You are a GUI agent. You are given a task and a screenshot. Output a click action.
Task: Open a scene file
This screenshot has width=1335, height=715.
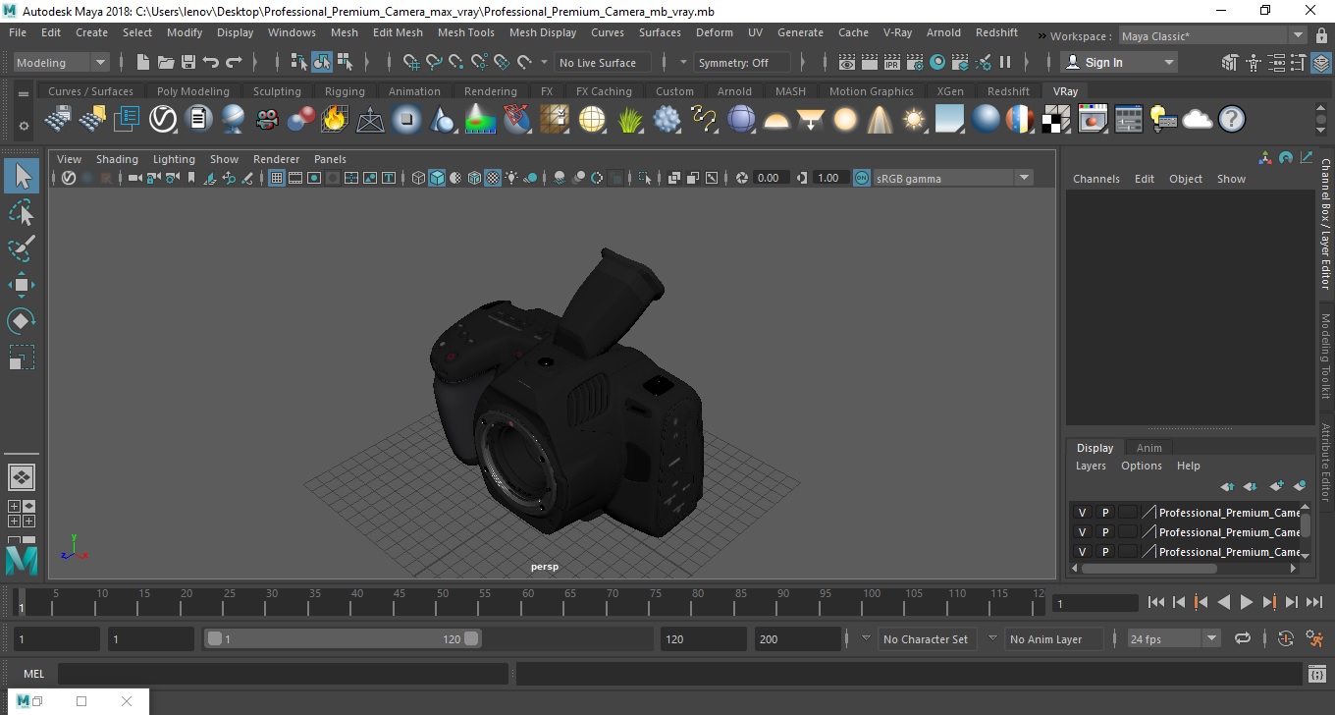(x=166, y=62)
